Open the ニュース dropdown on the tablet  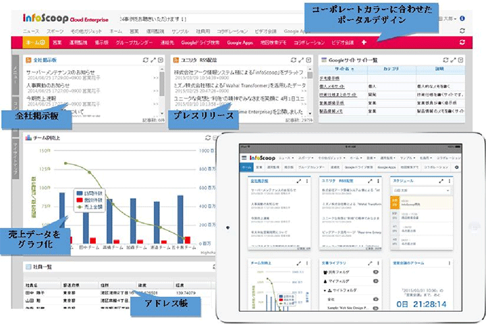(286, 158)
